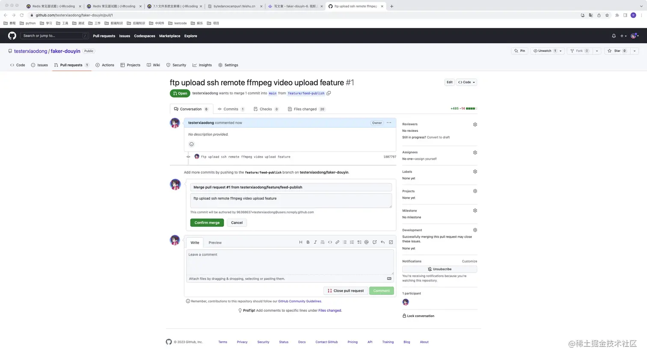This screenshot has width=647, height=358.
Task: Insert a saved reply
Action: (383, 242)
